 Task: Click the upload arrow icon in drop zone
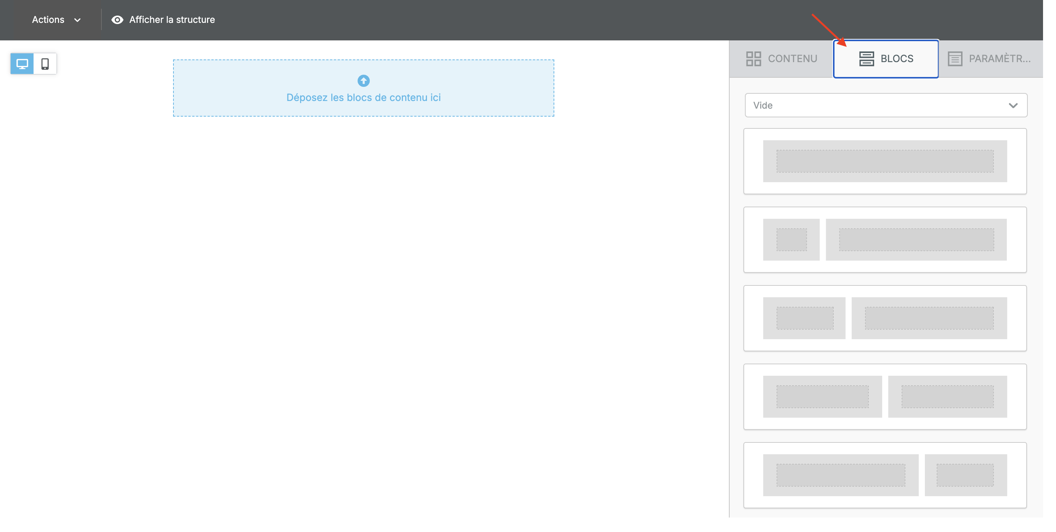click(x=363, y=81)
